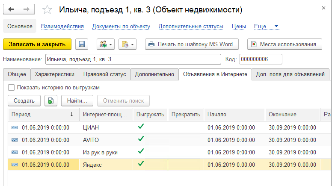The width and height of the screenshot is (332, 186).
Task: Click the Места использования button
Action: coord(285,44)
